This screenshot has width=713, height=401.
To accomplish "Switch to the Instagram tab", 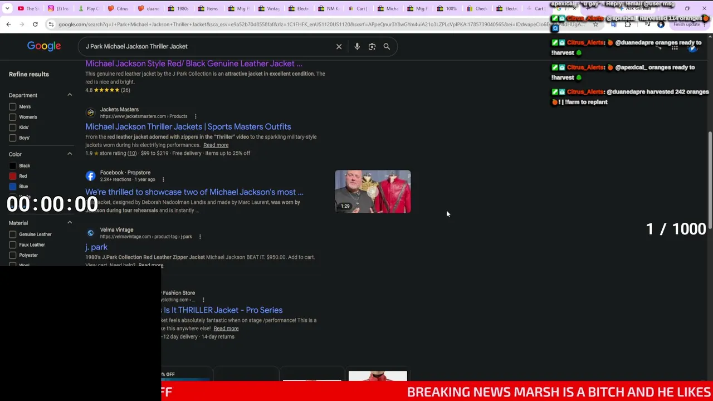I will pos(58,8).
